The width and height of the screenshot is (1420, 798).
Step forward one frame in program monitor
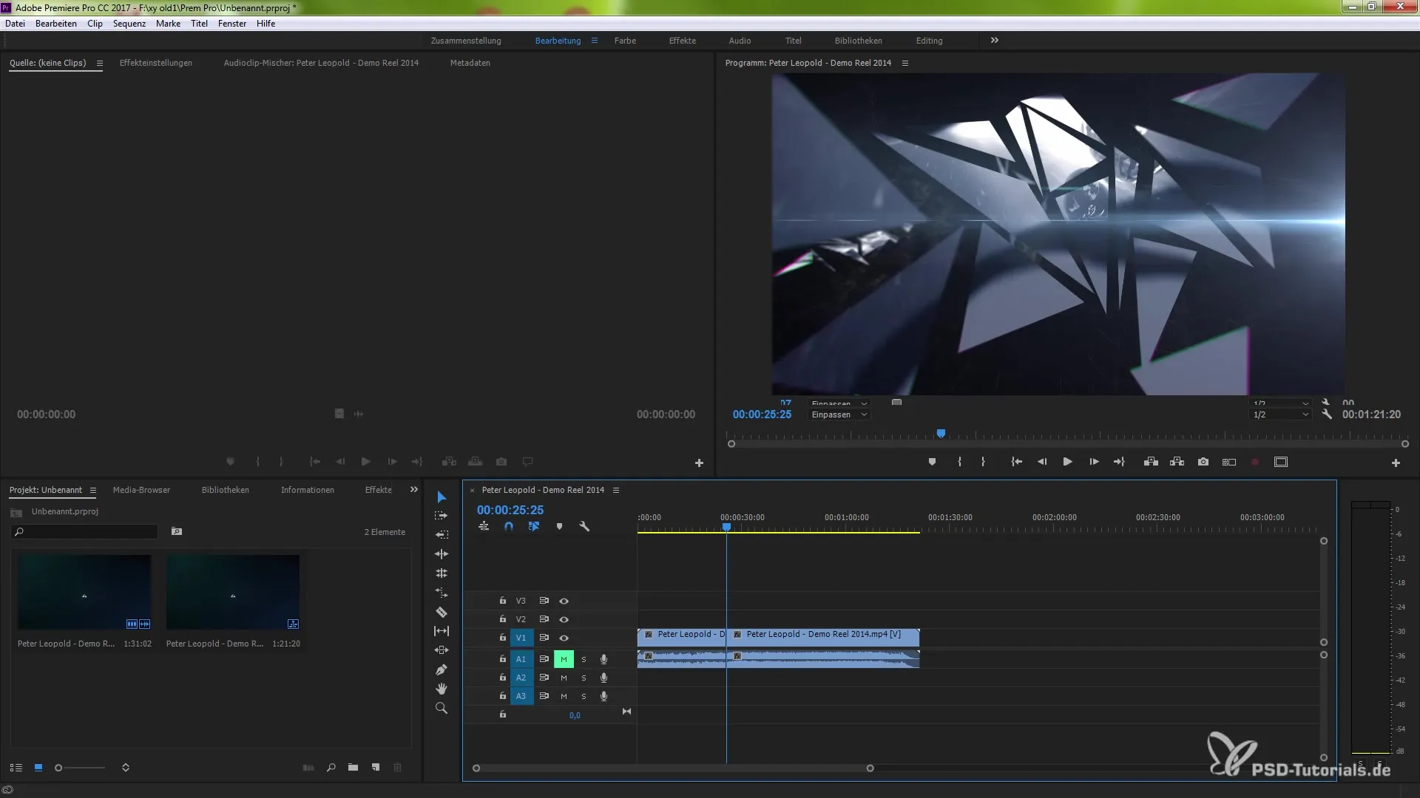click(1094, 462)
